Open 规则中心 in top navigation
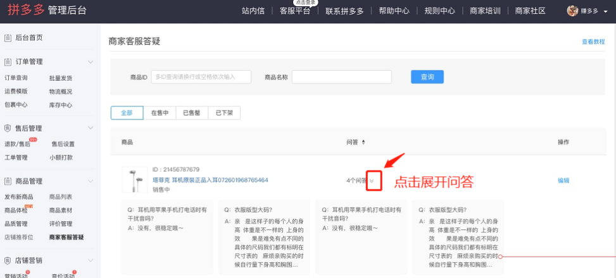616x278 pixels. pyautogui.click(x=439, y=11)
